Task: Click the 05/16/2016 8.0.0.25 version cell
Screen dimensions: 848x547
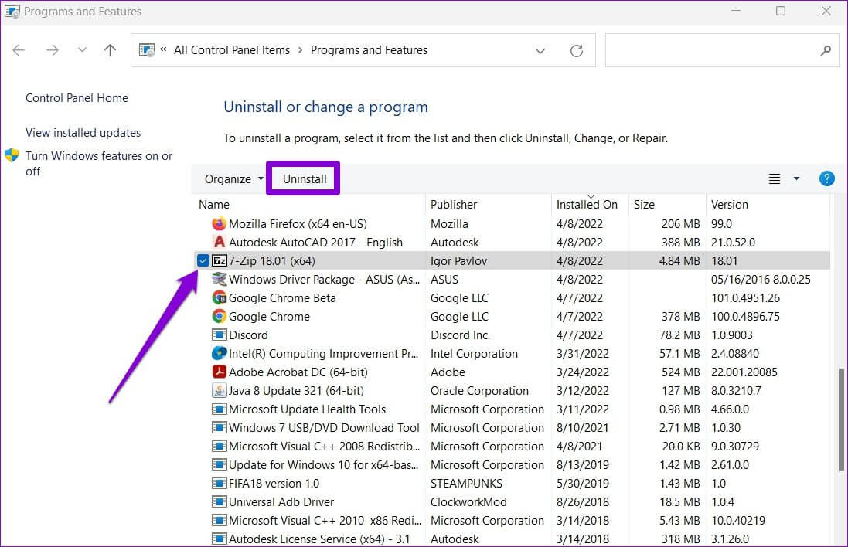Action: (761, 280)
